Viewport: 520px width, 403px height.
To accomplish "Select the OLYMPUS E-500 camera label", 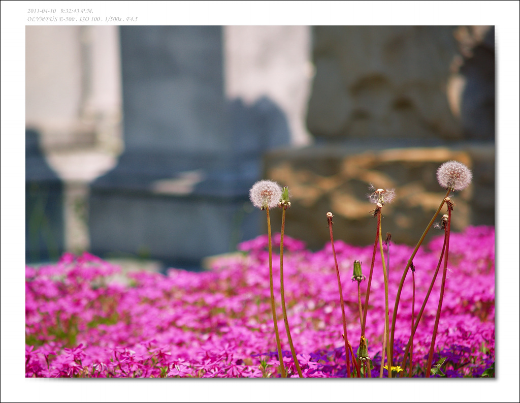I will click(x=51, y=19).
